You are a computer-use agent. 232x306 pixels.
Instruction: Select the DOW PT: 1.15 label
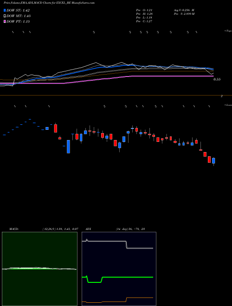(18, 21)
